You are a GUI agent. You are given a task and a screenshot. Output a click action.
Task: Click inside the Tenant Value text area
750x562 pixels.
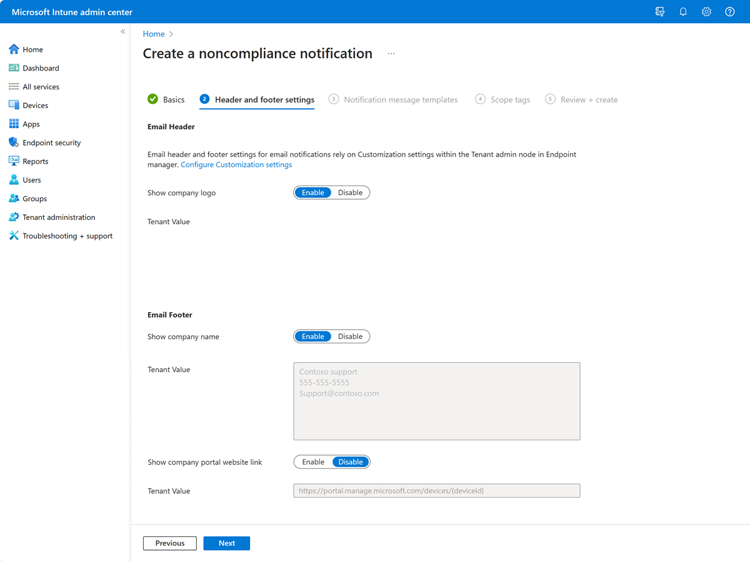click(x=436, y=400)
